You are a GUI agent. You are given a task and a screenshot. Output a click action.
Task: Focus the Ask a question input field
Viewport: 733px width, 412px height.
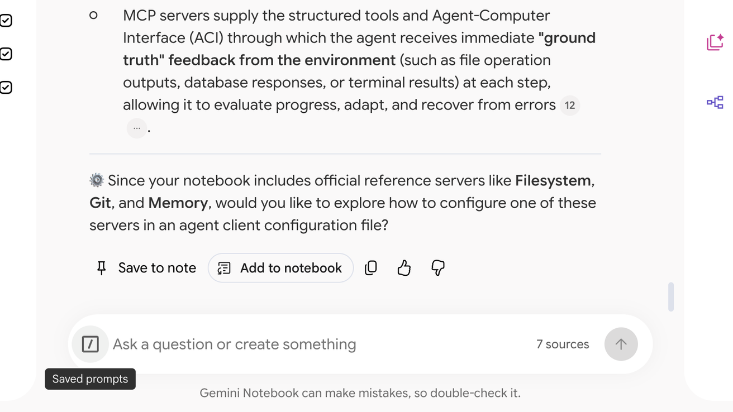click(x=318, y=344)
